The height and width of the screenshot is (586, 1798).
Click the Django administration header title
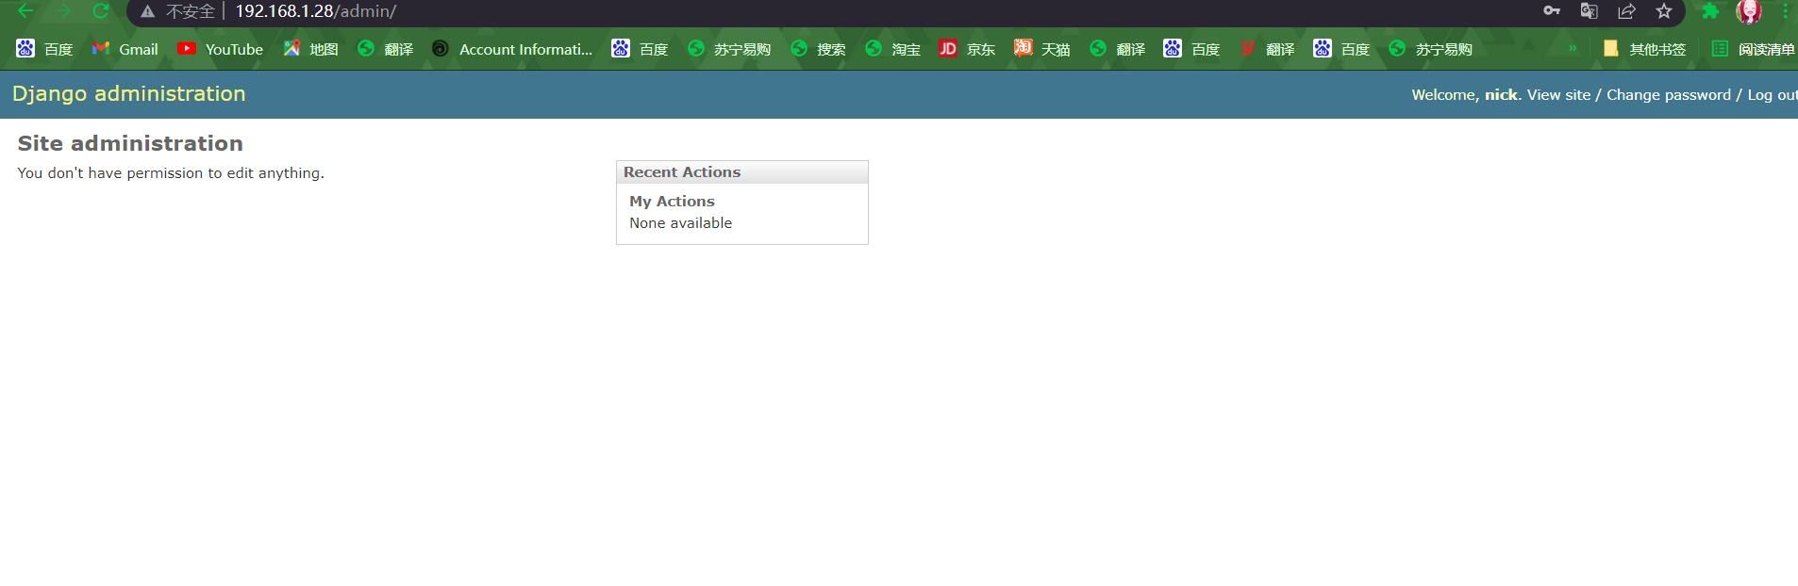pyautogui.click(x=129, y=94)
